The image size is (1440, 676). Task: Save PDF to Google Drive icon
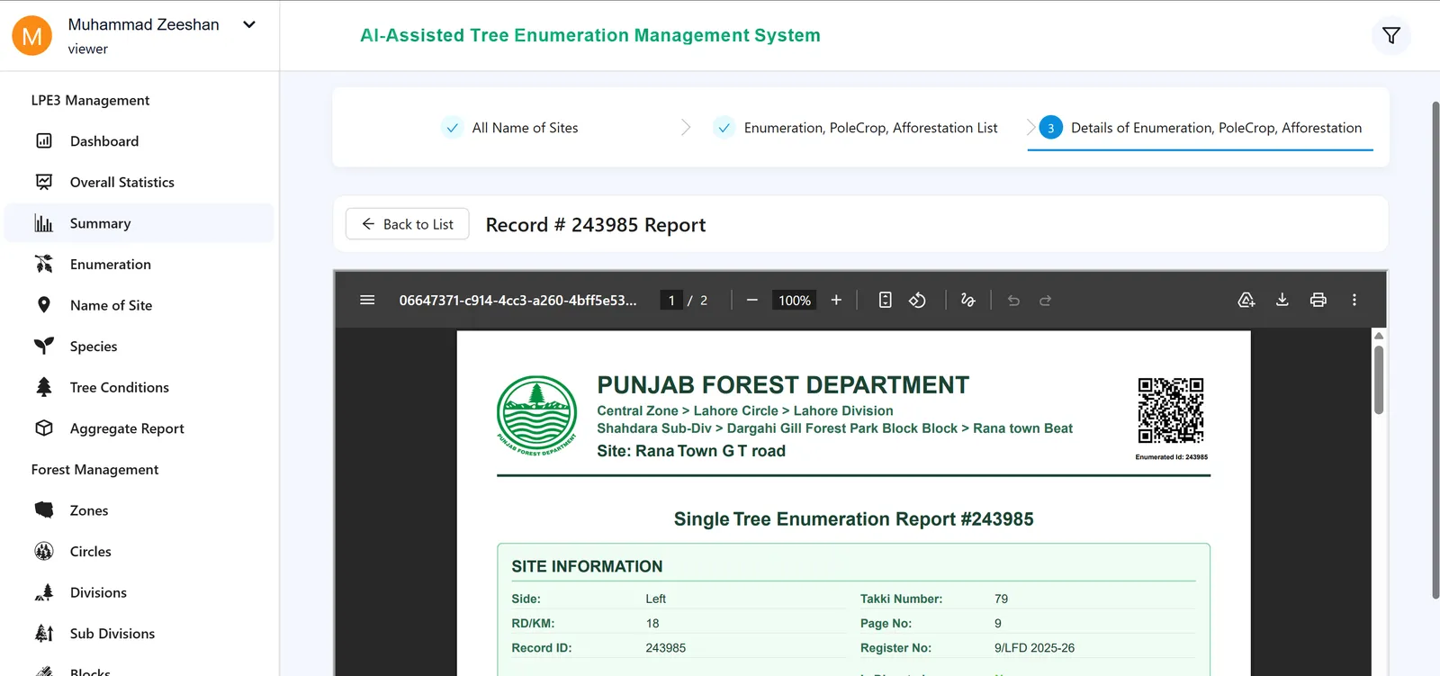[x=1246, y=300]
